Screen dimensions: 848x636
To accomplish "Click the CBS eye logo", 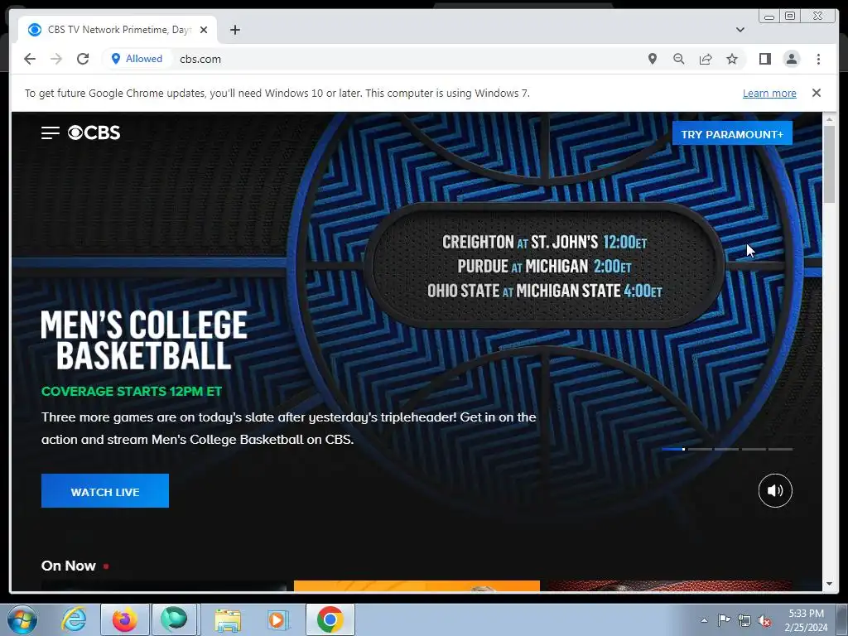I will (94, 132).
